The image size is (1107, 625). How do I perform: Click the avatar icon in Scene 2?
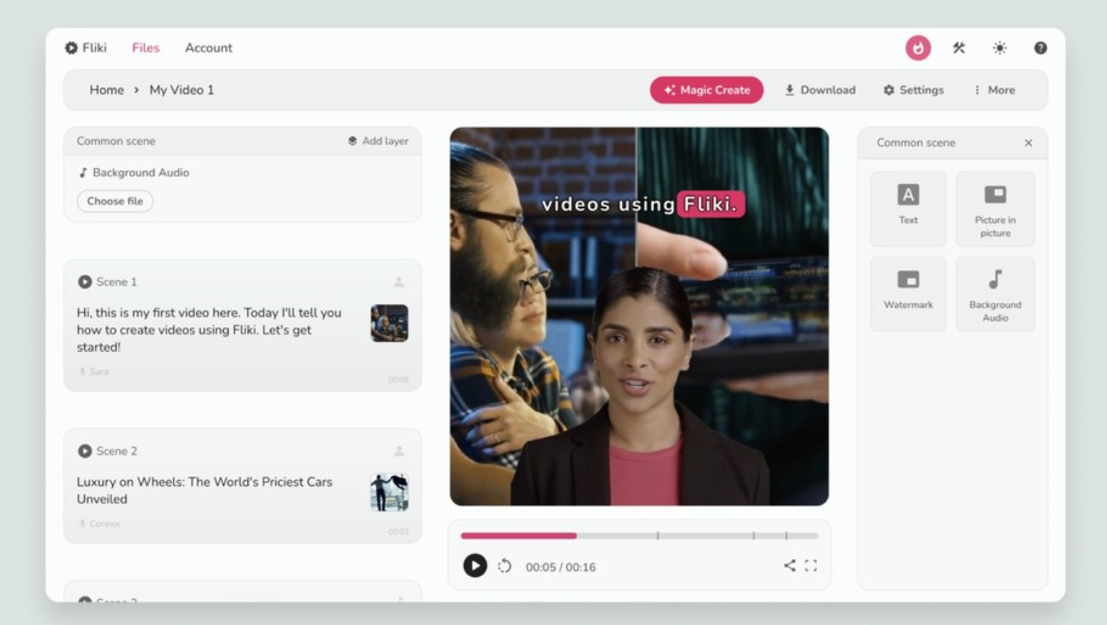tap(399, 451)
